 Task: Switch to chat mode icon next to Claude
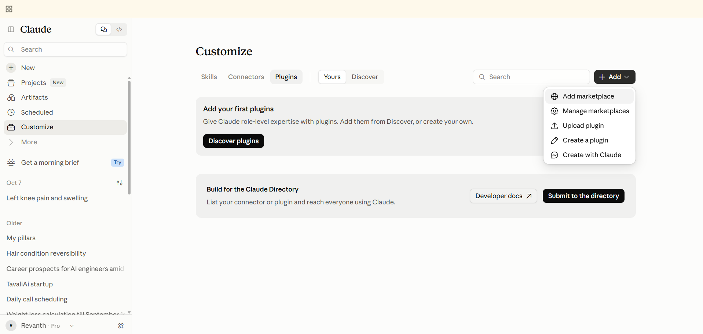pyautogui.click(x=104, y=29)
